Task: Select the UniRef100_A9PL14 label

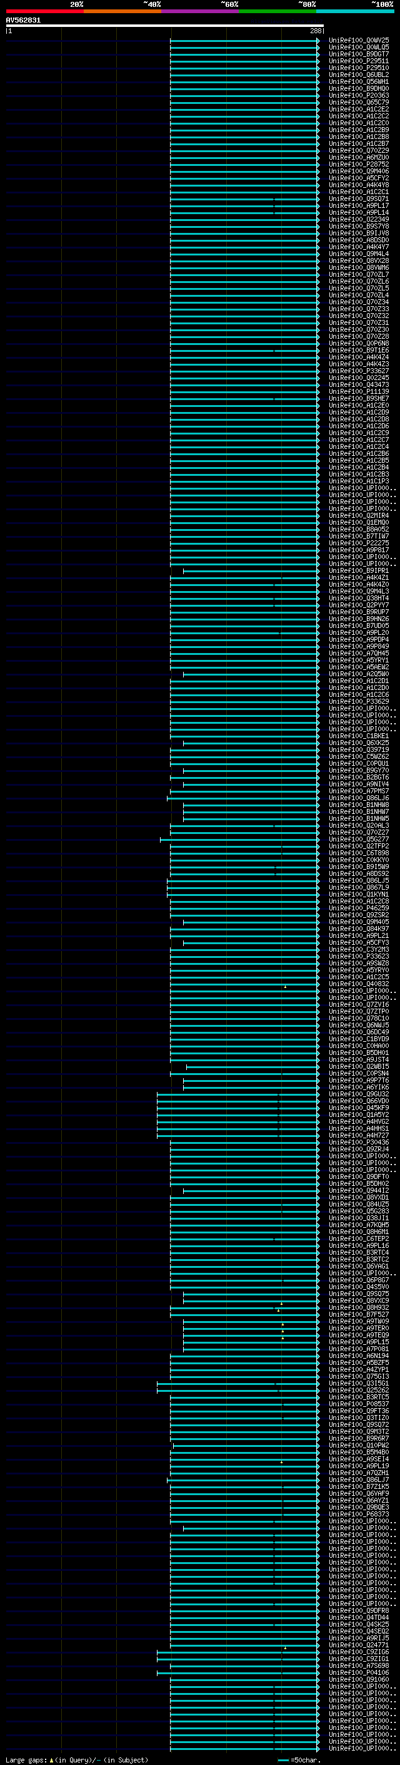Action: [359, 212]
